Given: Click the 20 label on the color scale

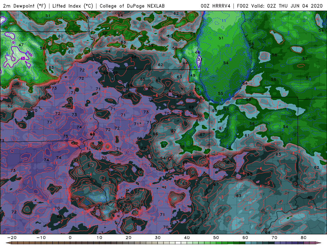Looking at the screenshot, I should [128, 238].
